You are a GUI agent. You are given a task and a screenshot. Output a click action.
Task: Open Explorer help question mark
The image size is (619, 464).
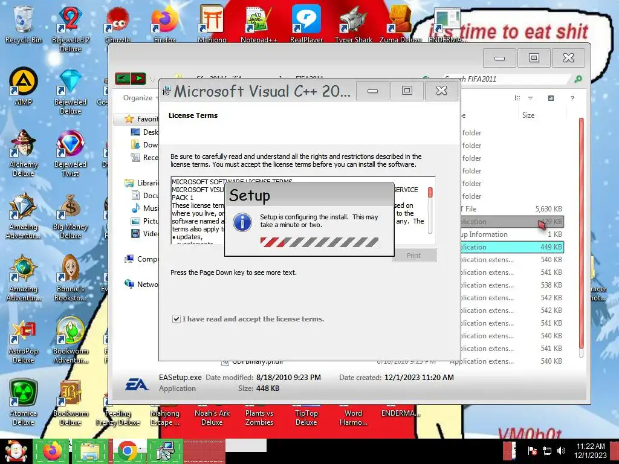pos(572,98)
